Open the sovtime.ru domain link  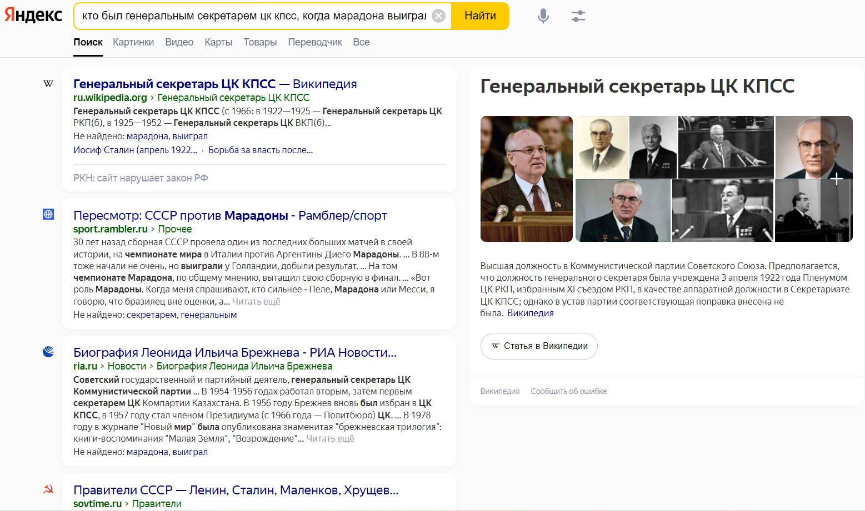click(97, 504)
